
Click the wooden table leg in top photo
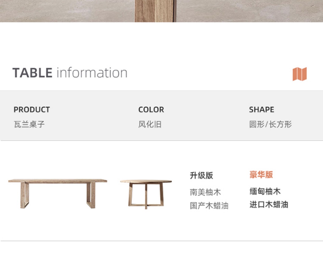coord(155,11)
